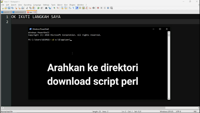
Task: Click PowerShell scrollbar down arrow
Action: click(169, 98)
